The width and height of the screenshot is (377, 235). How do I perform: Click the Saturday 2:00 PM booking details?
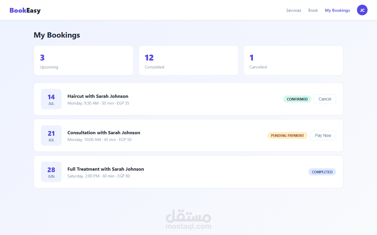(x=99, y=176)
